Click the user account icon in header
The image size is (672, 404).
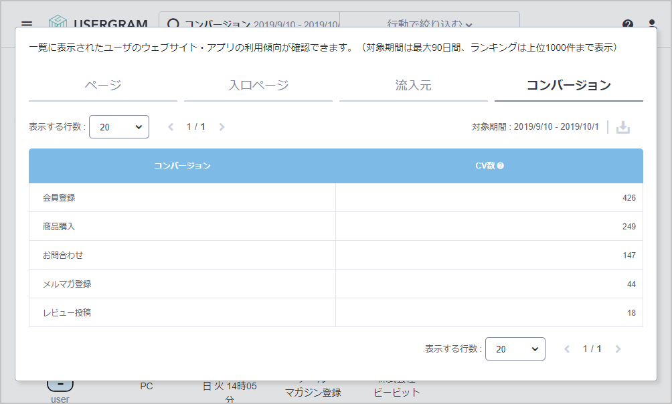click(652, 24)
